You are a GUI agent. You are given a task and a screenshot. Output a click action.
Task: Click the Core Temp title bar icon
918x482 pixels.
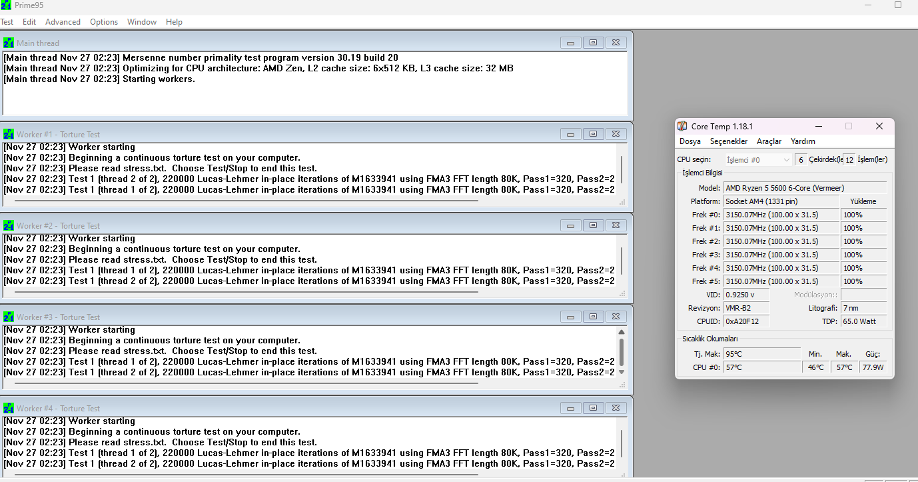(682, 127)
